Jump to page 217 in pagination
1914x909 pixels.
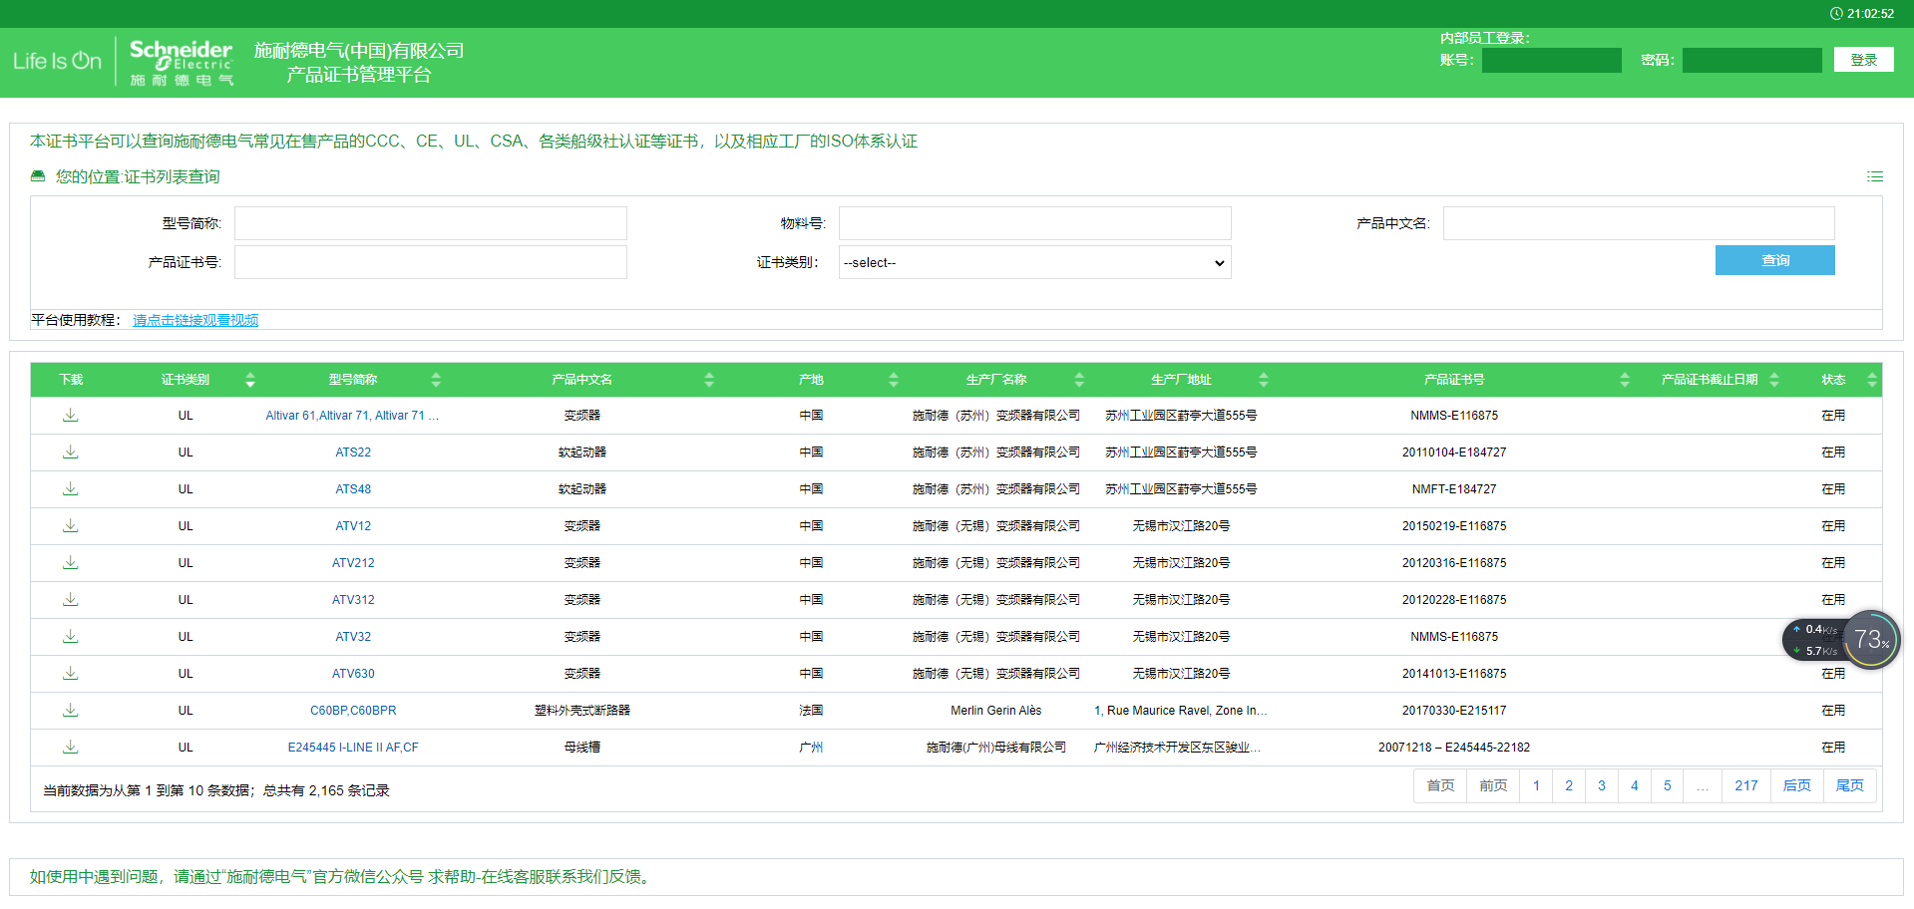coord(1745,786)
